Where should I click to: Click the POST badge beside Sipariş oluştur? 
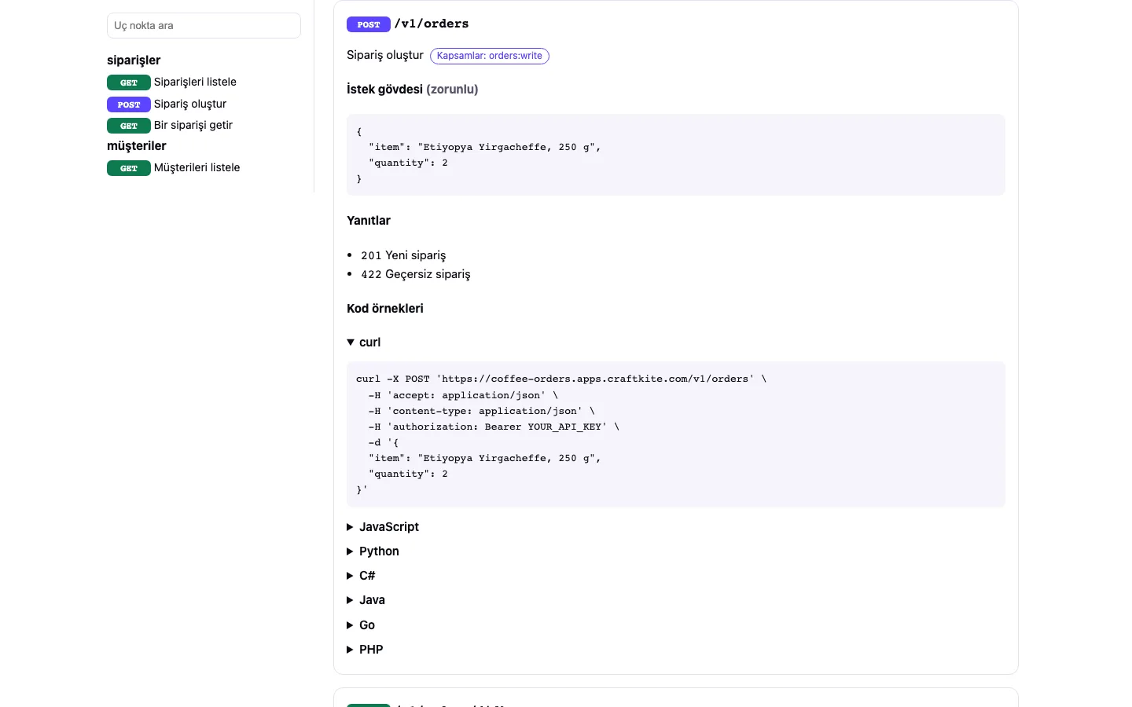point(129,104)
